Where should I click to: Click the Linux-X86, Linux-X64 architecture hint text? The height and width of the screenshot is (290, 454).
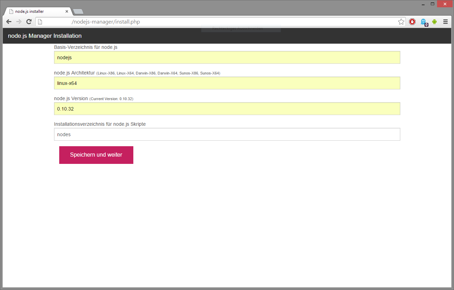158,73
